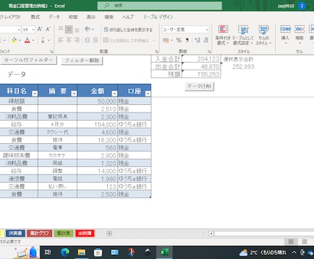Click the カーソル行フィルター button
The height and width of the screenshot is (259, 314).
click(29, 60)
